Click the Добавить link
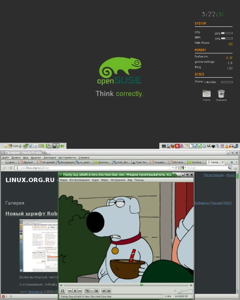The height and width of the screenshot is (300, 240). (x=202, y=203)
